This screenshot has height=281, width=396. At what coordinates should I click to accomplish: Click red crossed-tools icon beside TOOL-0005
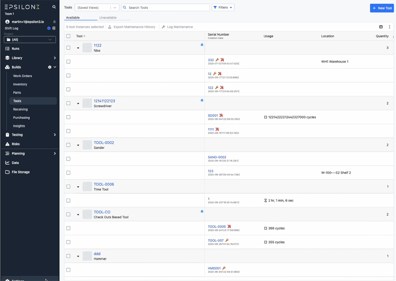(x=229, y=226)
